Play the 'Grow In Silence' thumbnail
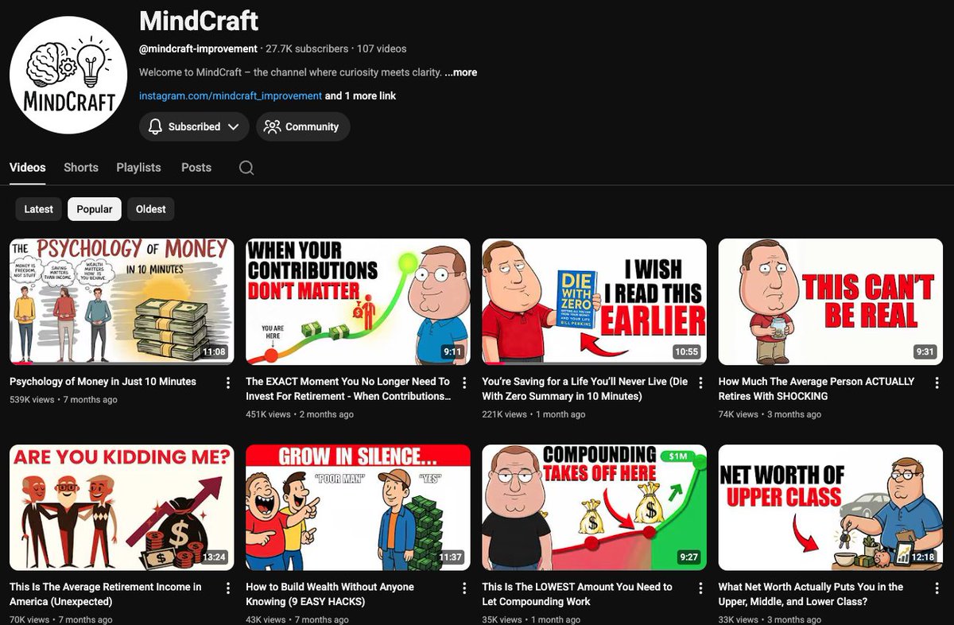The height and width of the screenshot is (625, 954). 358,507
